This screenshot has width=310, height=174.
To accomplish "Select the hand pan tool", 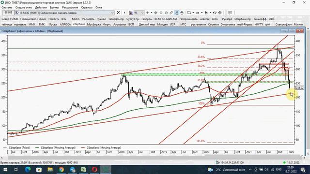I will tap(182, 13).
